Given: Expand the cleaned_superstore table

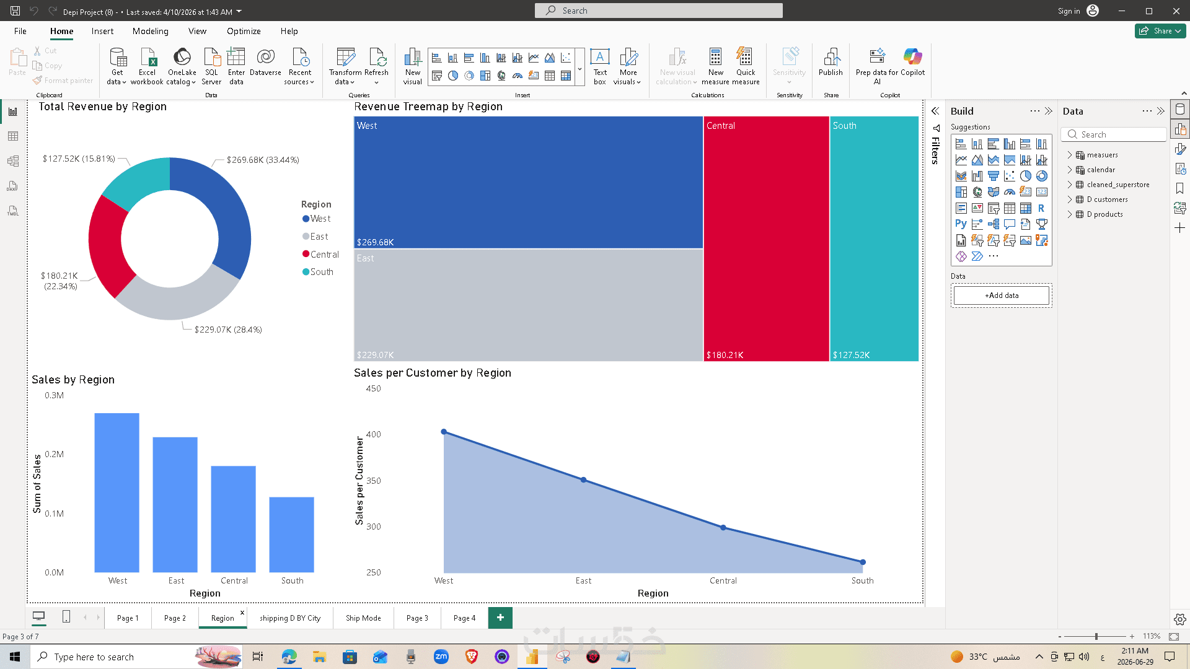Looking at the screenshot, I should [x=1070, y=185].
